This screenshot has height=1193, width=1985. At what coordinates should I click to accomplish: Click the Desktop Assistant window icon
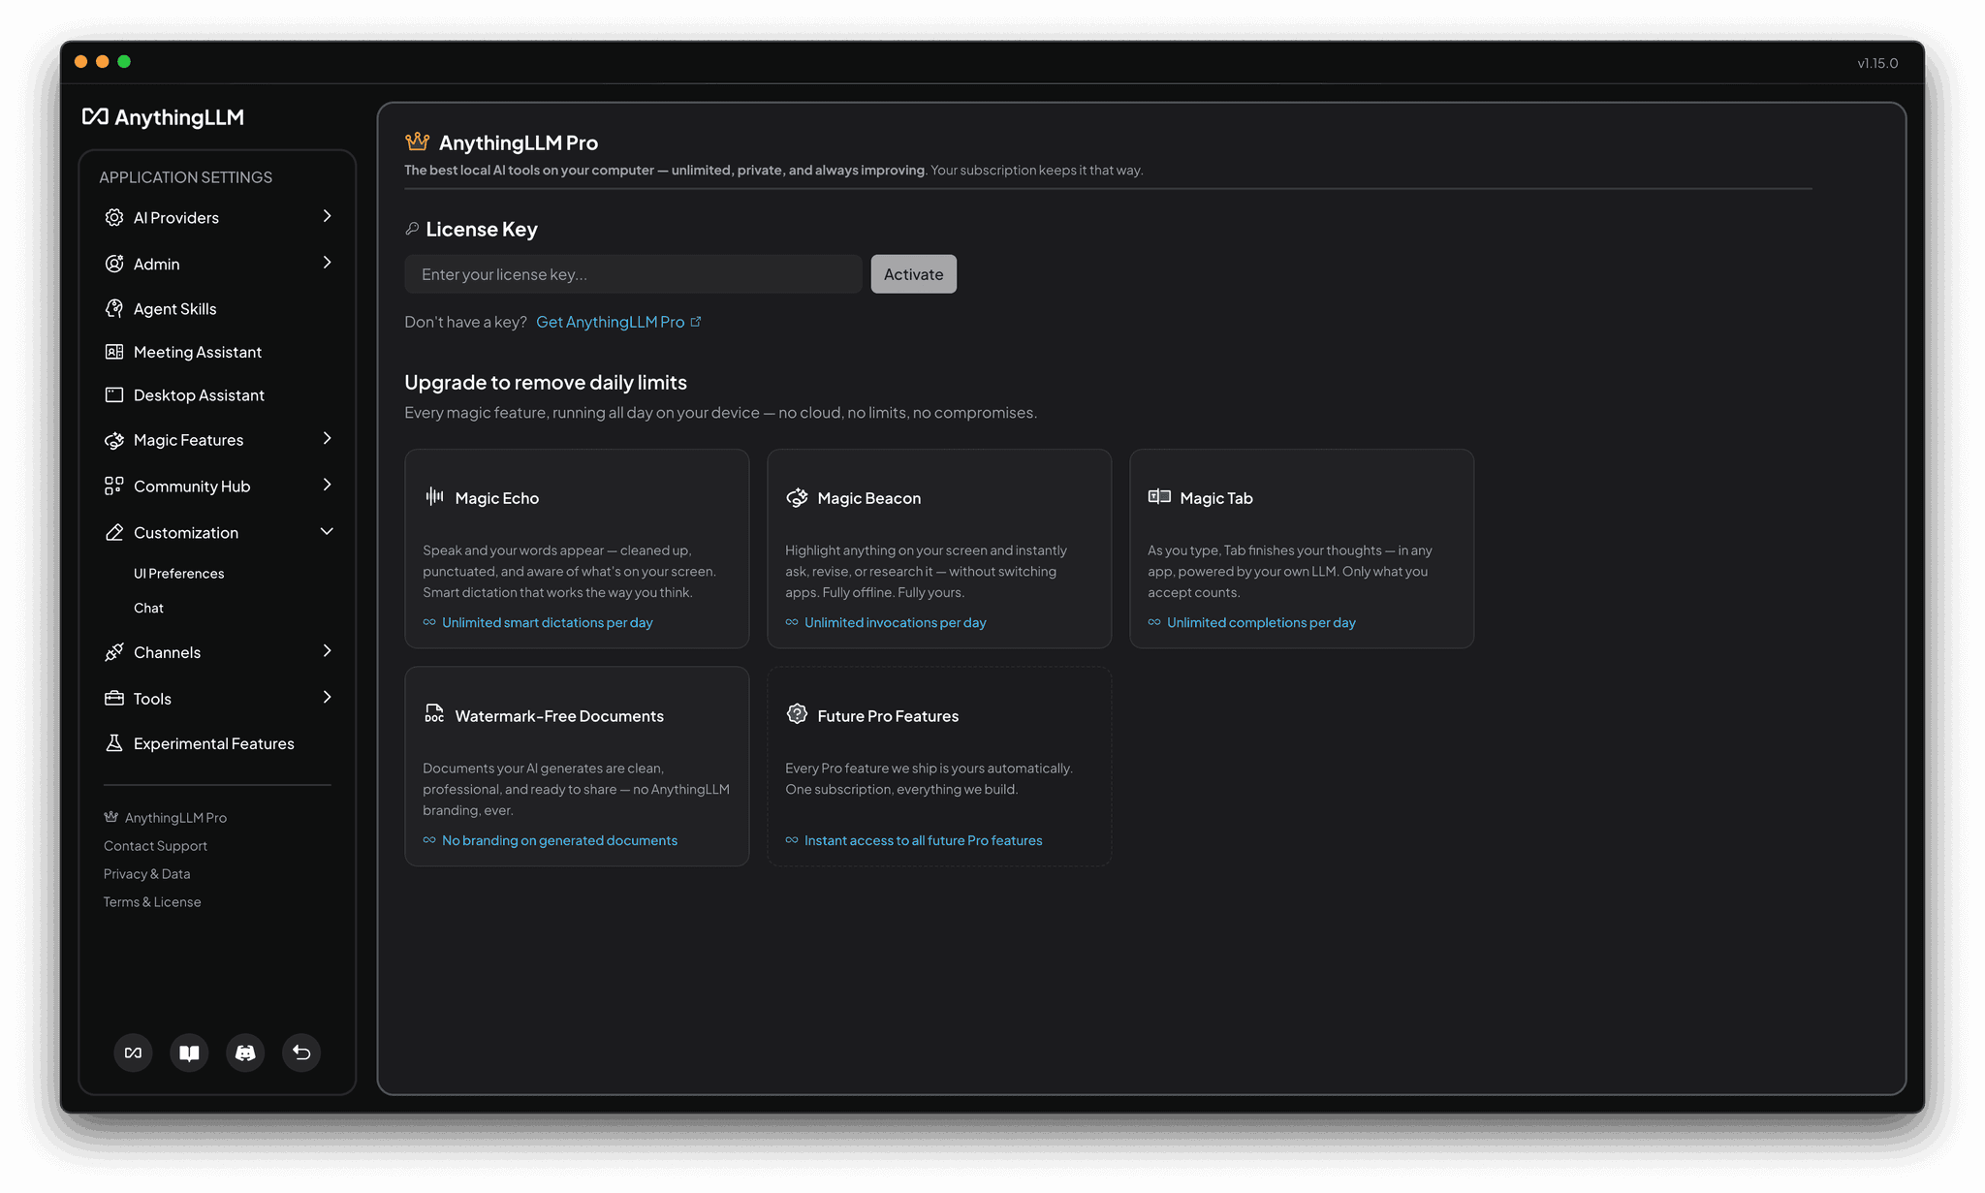point(114,395)
